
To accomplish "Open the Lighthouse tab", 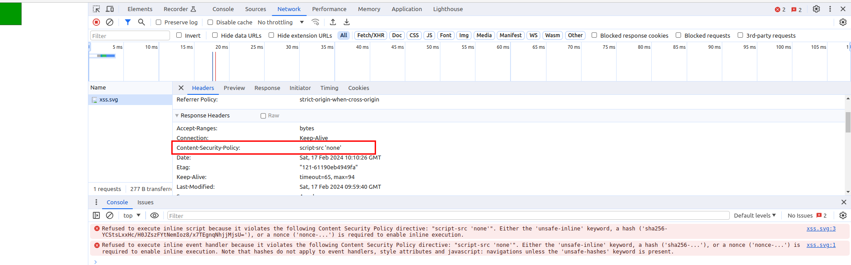I will click(448, 9).
